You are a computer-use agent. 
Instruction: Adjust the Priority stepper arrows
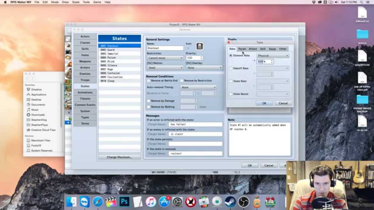pyautogui.click(x=201, y=58)
